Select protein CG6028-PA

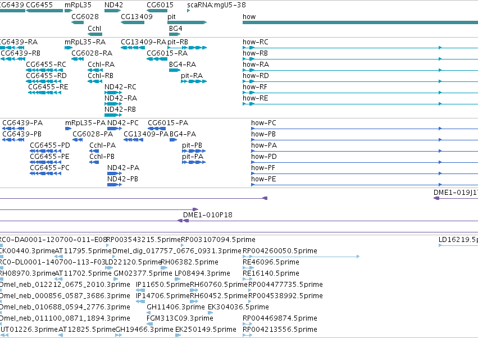pyautogui.click(x=93, y=134)
